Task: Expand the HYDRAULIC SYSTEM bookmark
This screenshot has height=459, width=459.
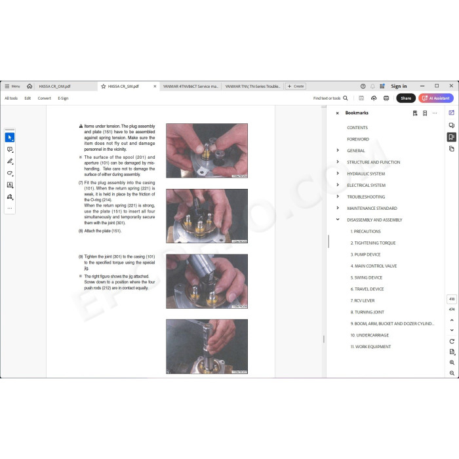Action: pyautogui.click(x=338, y=174)
